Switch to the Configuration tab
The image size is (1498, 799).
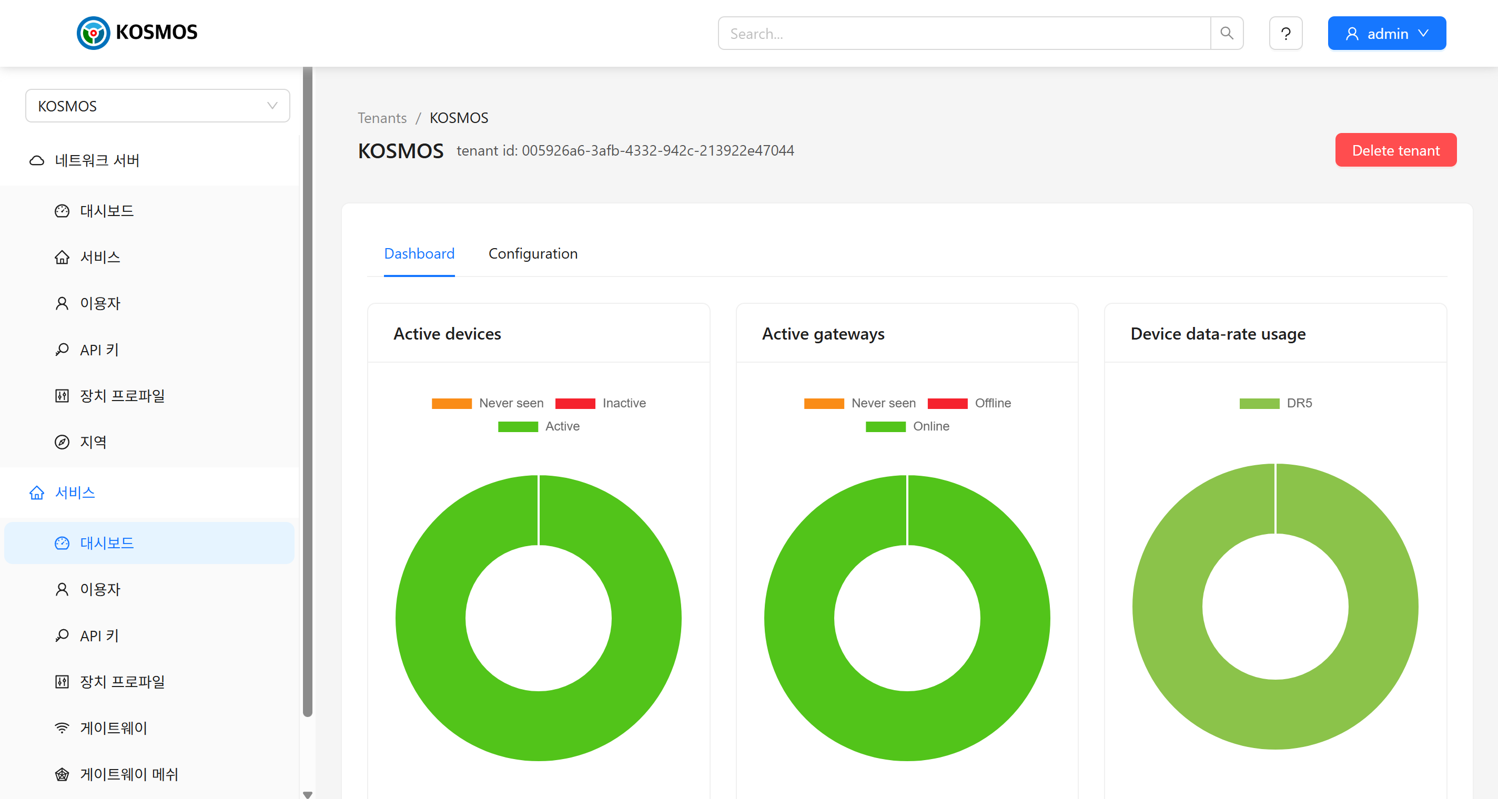pos(532,253)
